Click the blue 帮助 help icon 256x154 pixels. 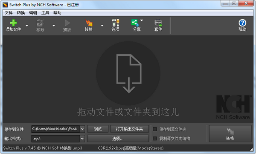click(242, 23)
